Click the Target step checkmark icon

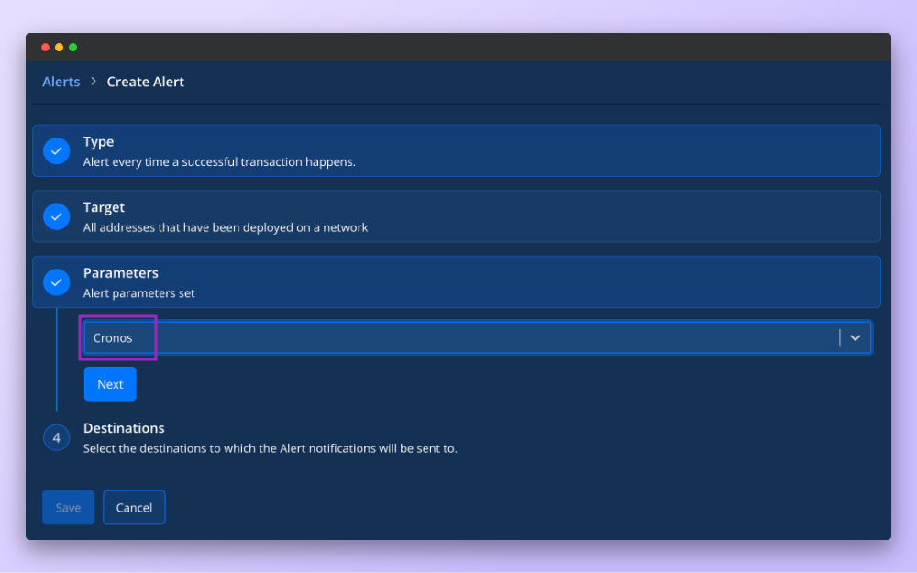click(57, 217)
